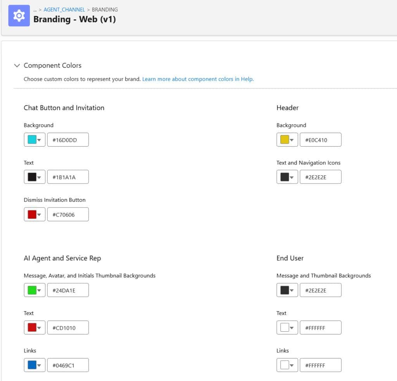Click the gear setup icon in the header

19,16
